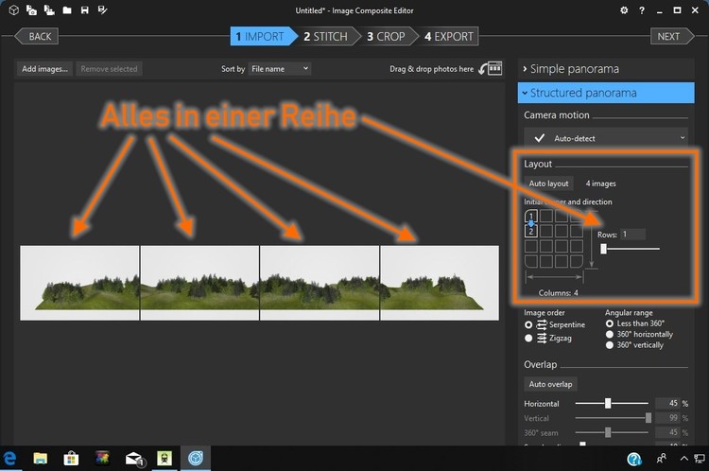Select the third panorama image thumbnail

tap(320, 283)
